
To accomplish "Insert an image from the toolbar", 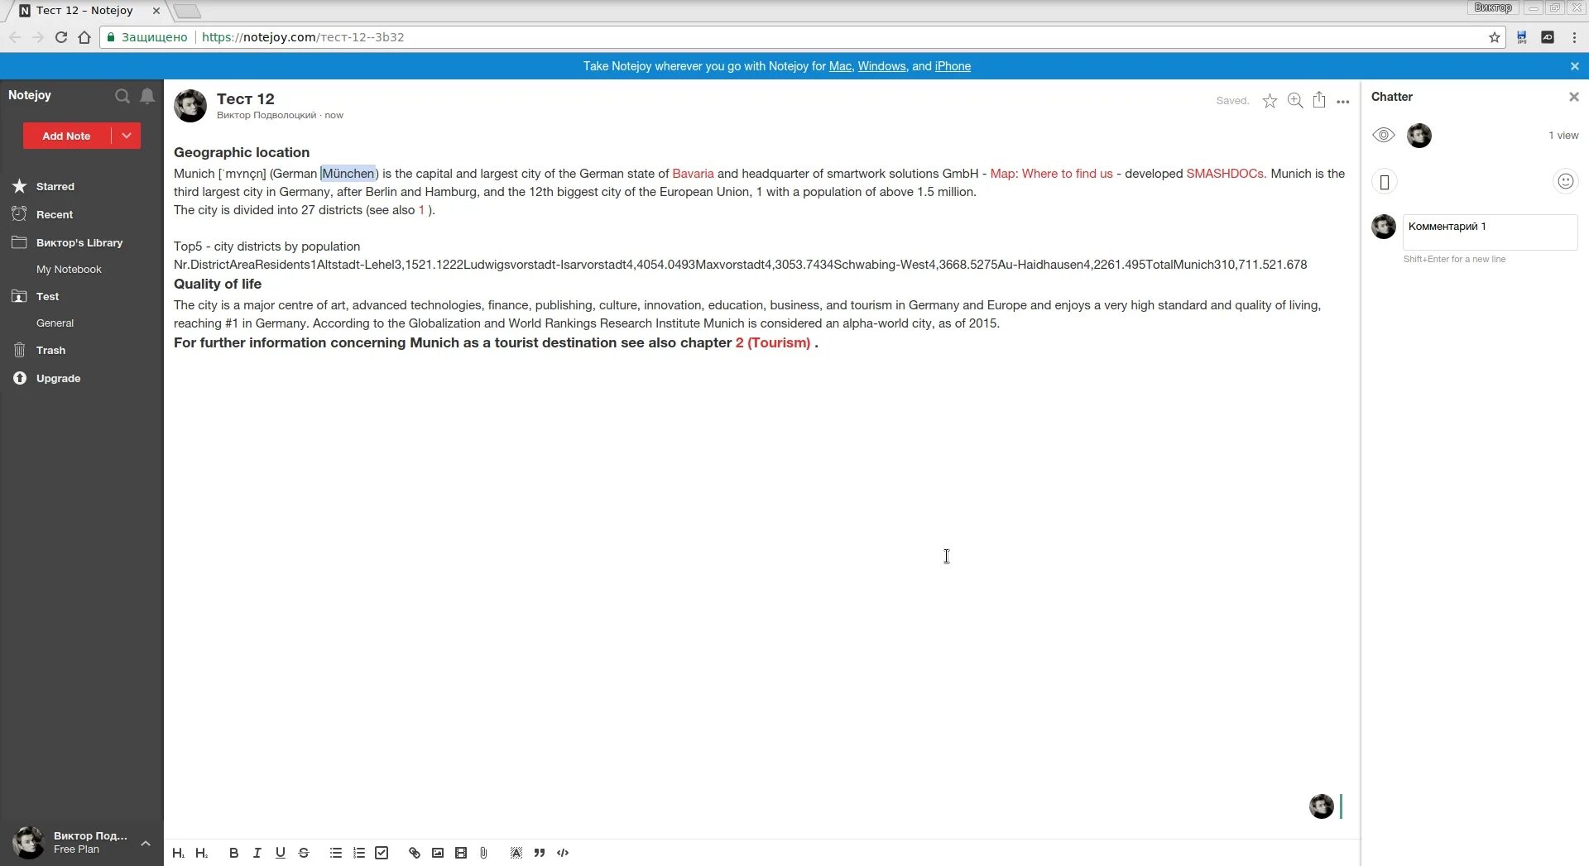I will (438, 853).
